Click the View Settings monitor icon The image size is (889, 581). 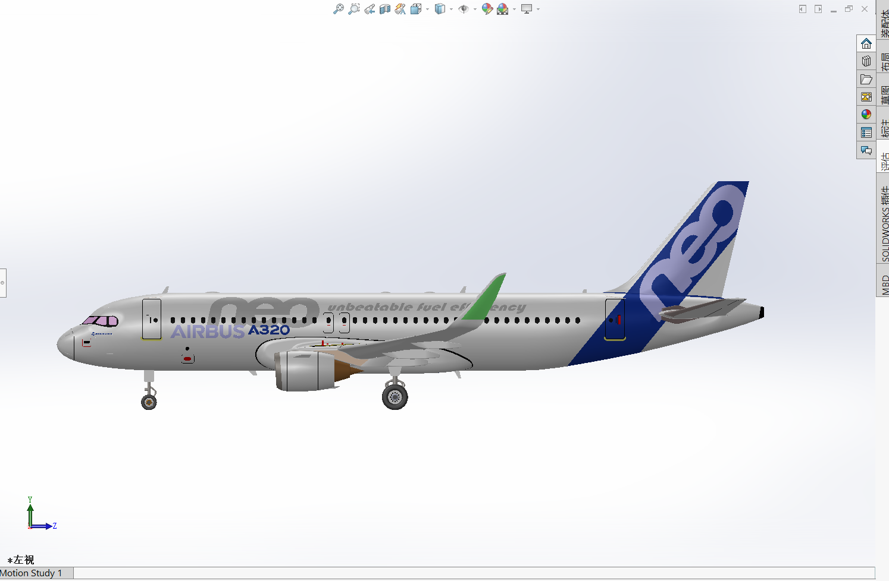527,9
